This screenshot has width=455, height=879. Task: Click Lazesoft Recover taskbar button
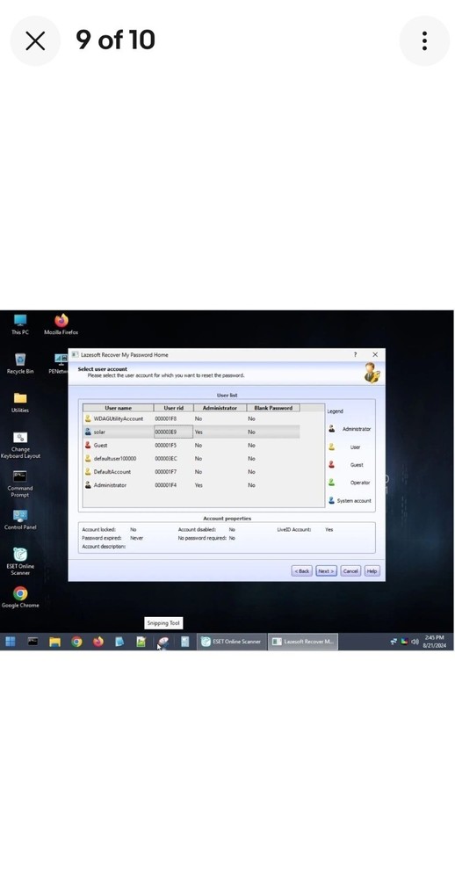[302, 642]
